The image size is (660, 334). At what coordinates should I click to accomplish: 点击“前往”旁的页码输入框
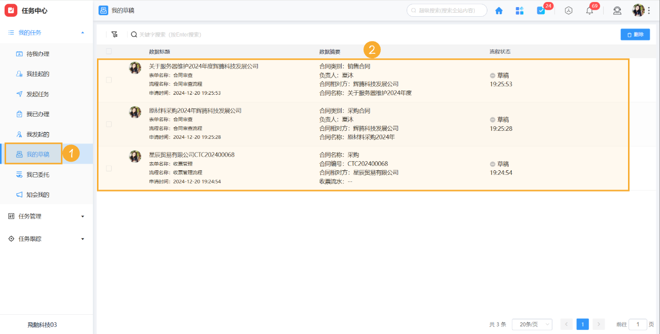point(638,324)
